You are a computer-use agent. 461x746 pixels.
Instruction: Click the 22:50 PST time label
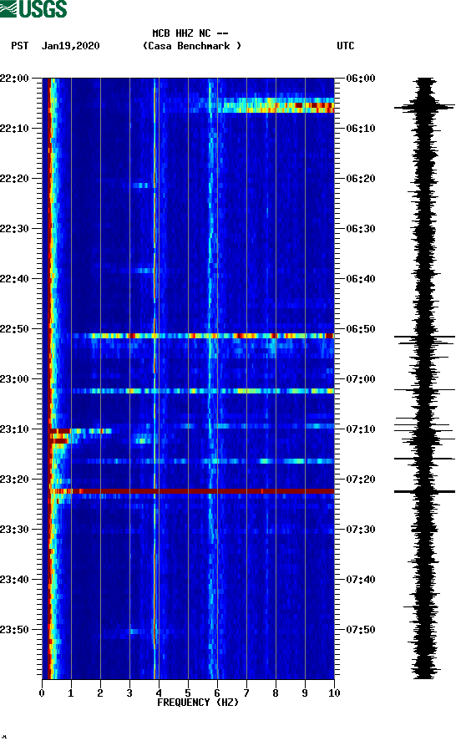click(x=15, y=329)
